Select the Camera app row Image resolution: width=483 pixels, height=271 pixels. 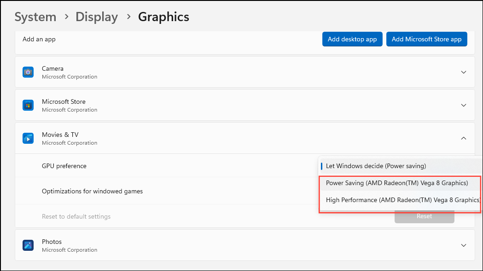[x=184, y=72]
